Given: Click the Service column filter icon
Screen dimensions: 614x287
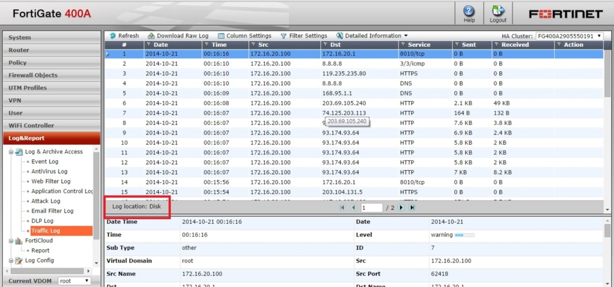Looking at the screenshot, I should 404,45.
